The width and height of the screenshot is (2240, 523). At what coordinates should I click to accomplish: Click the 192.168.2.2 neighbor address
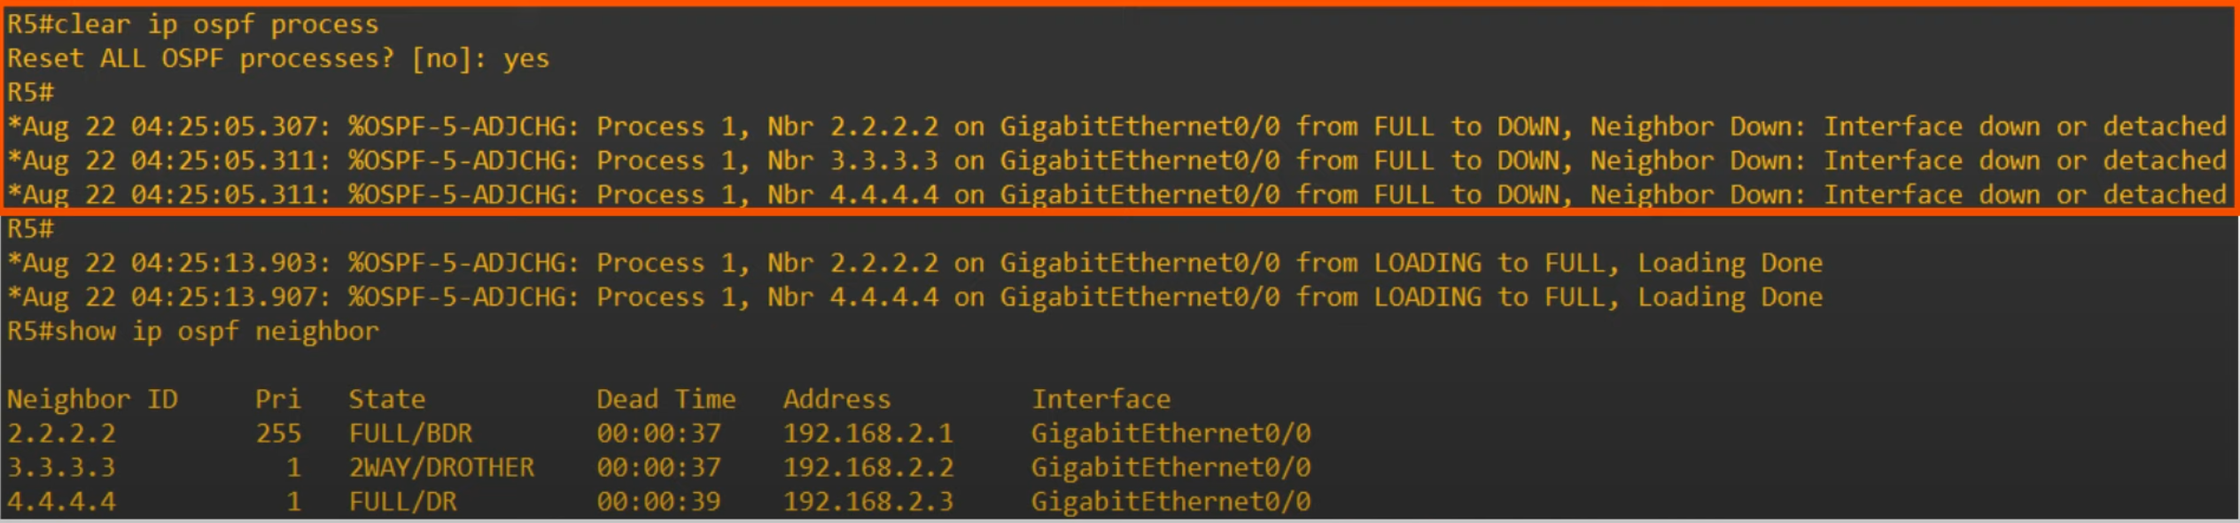(x=867, y=467)
